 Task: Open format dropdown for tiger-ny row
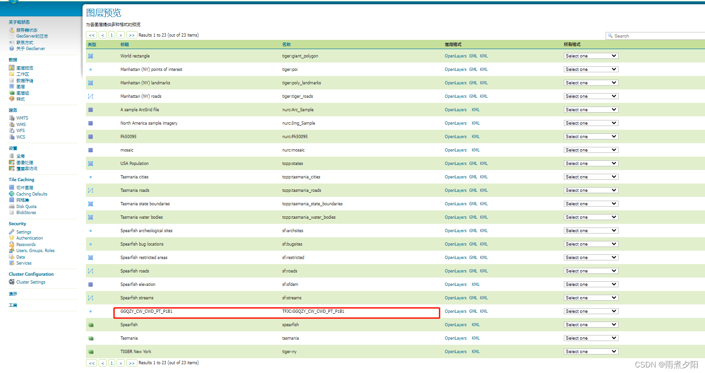pos(591,352)
